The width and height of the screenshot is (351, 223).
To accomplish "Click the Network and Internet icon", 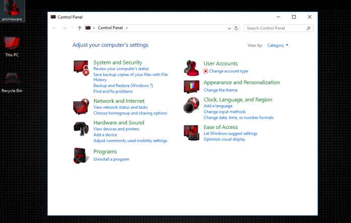I will point(81,107).
